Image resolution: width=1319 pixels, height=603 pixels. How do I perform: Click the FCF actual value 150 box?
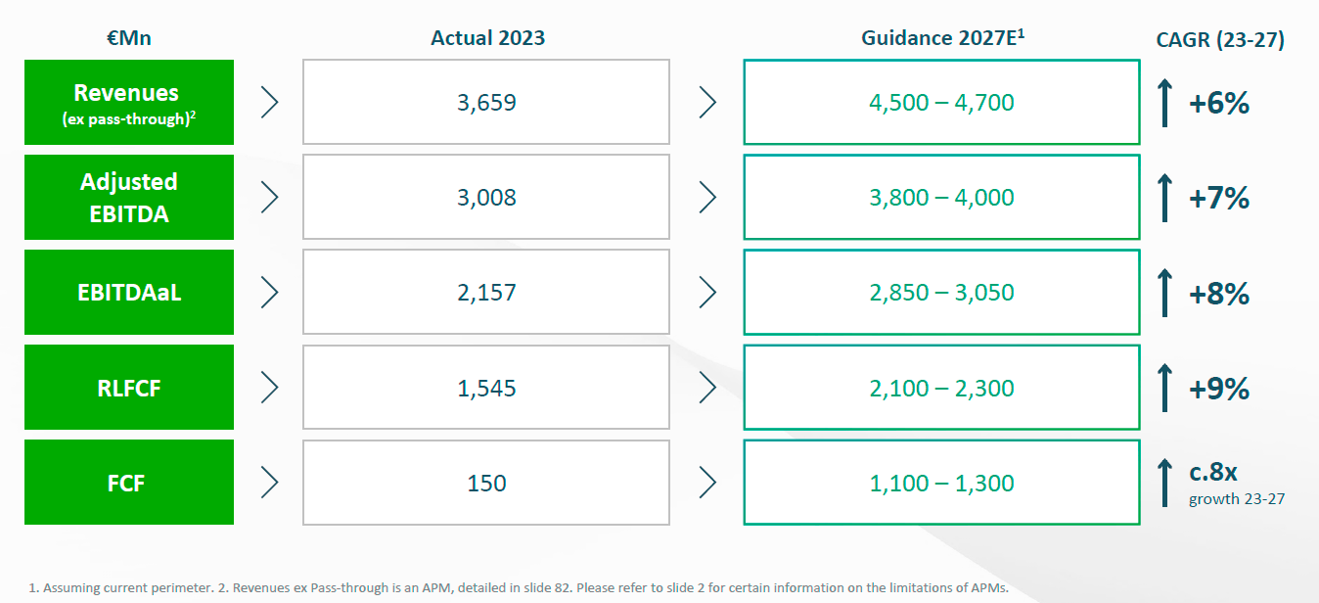(x=486, y=483)
